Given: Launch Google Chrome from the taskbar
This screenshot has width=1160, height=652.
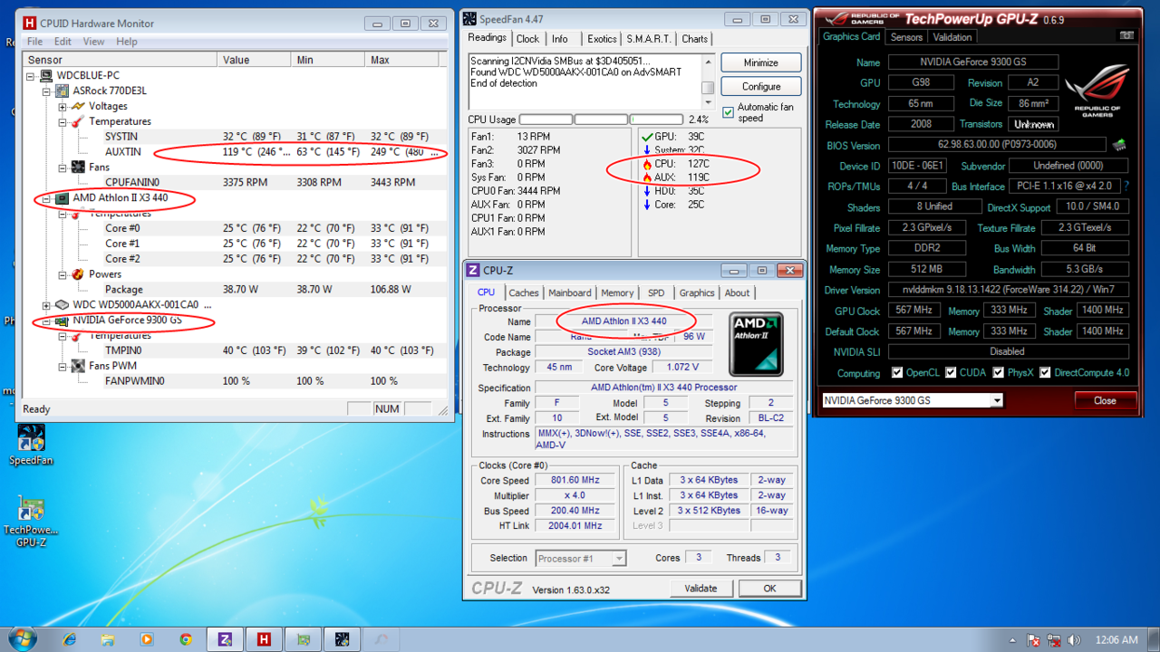Looking at the screenshot, I should [x=186, y=639].
